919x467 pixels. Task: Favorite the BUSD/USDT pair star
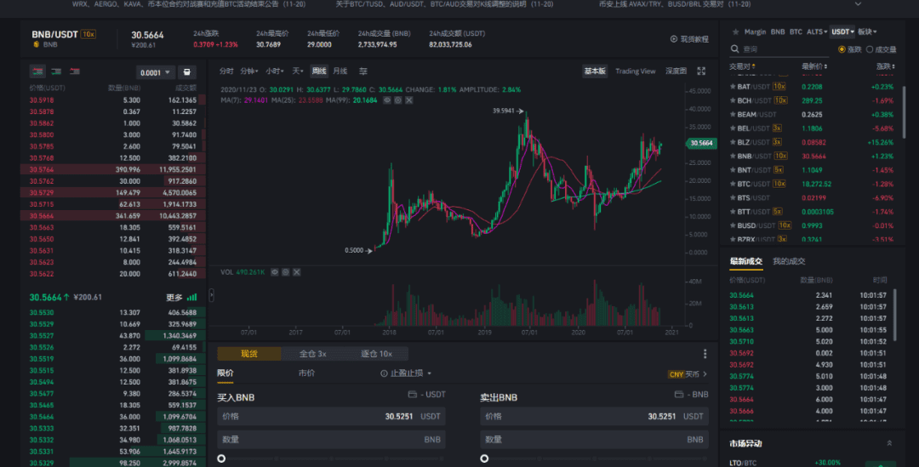(733, 225)
